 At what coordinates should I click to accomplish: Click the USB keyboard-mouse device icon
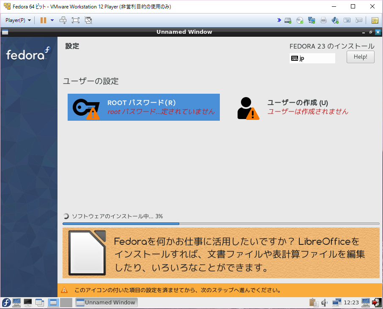tap(359, 20)
